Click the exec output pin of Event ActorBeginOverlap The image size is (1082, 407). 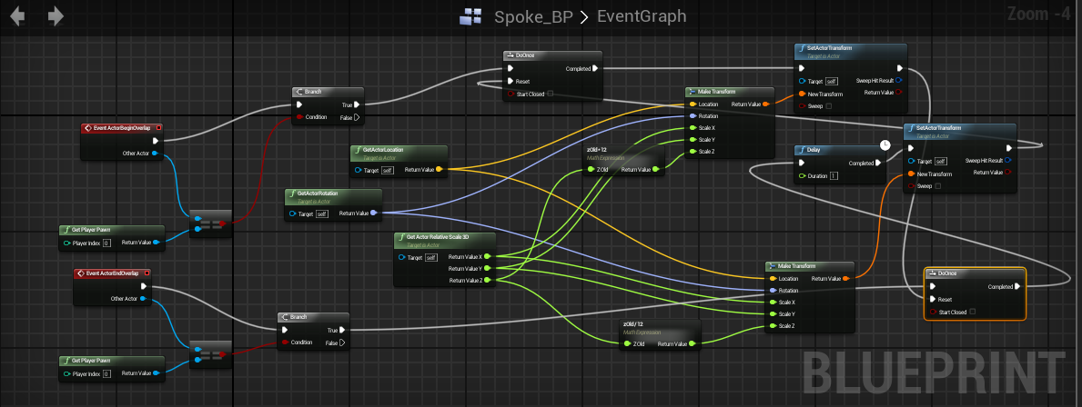coord(156,141)
